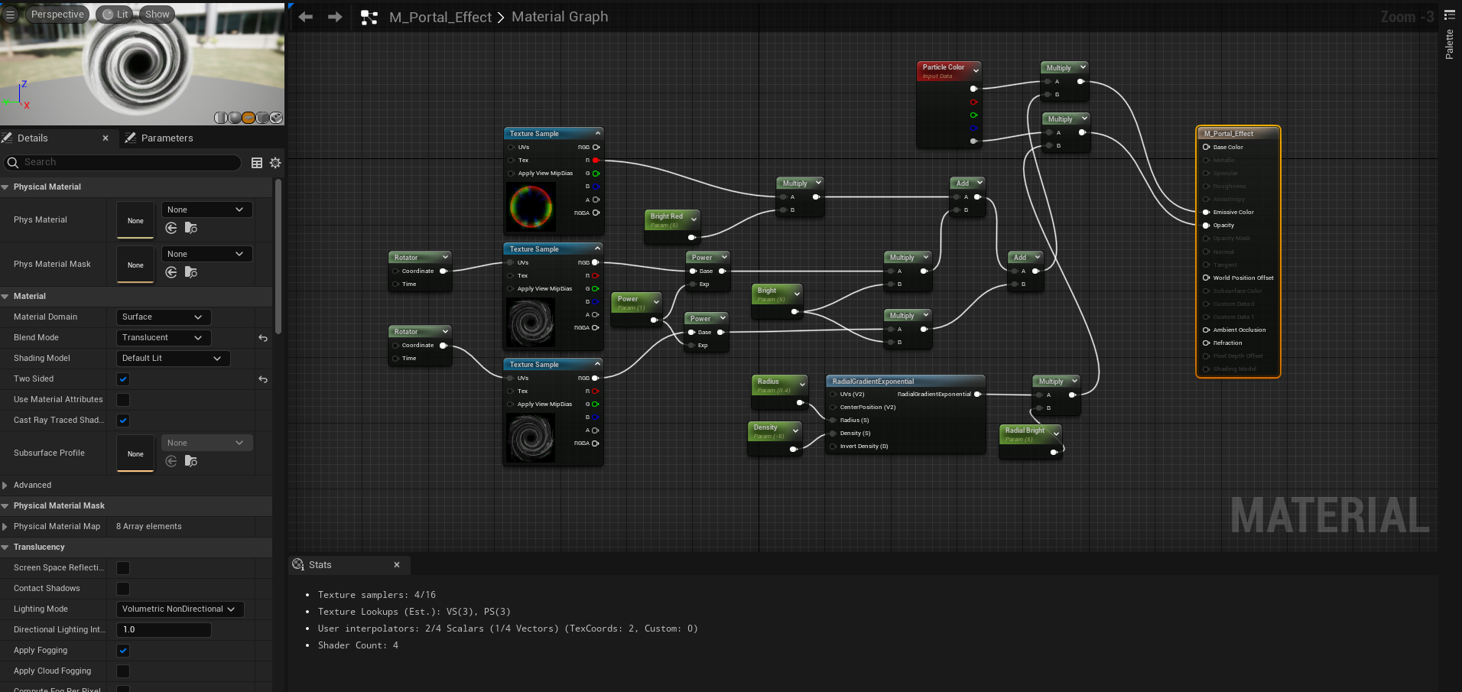Viewport: 1462px width, 692px height.
Task: Click the graph navigate back arrow
Action: pyautogui.click(x=306, y=17)
